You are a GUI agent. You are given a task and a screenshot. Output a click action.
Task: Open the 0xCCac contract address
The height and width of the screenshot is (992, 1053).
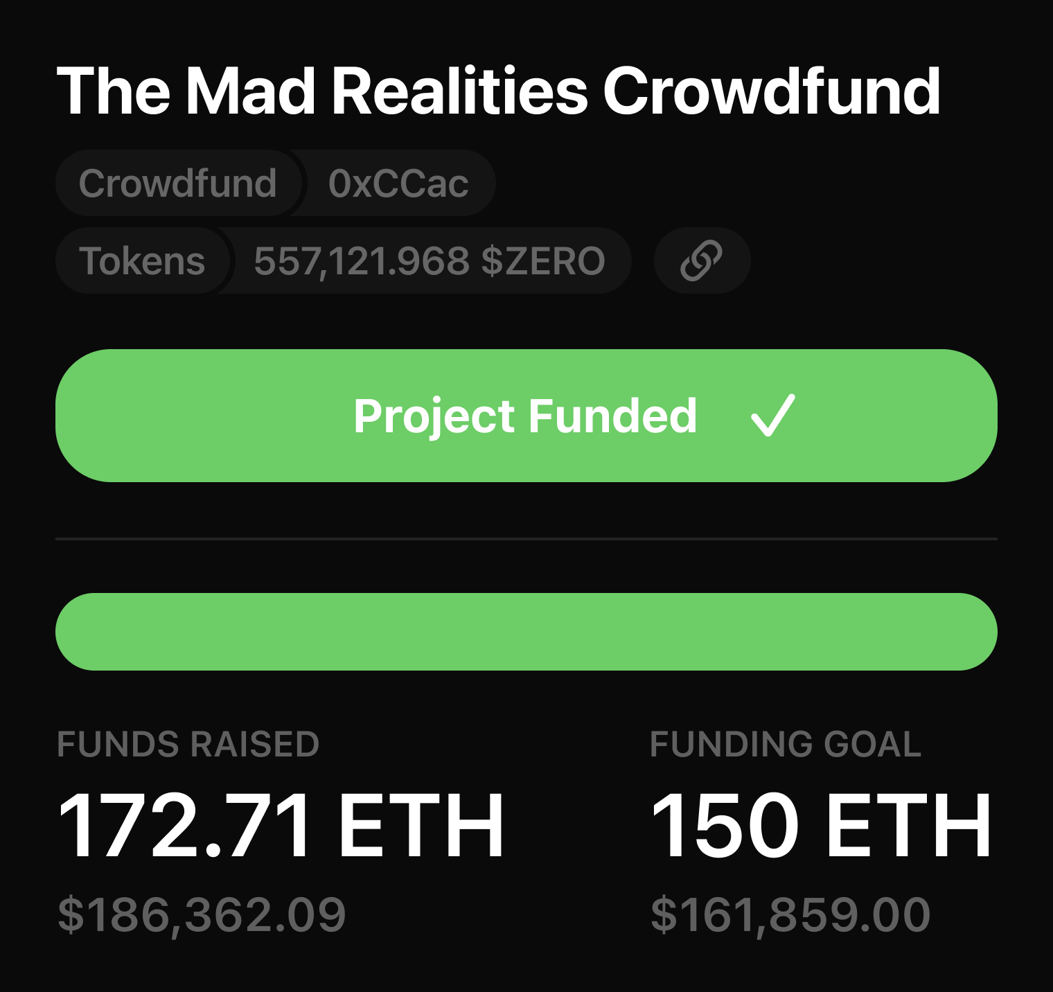(398, 184)
